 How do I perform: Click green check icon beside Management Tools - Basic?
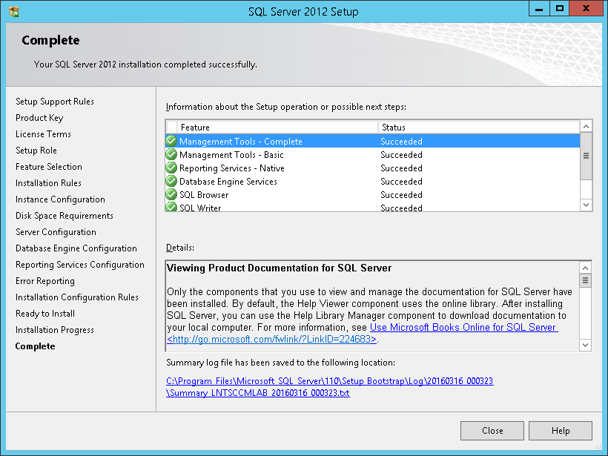pos(171,154)
